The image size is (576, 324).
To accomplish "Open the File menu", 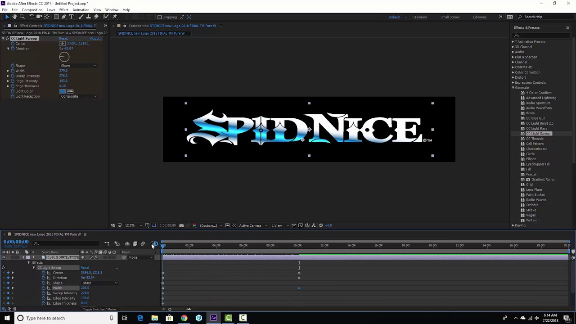I will click(x=4, y=10).
